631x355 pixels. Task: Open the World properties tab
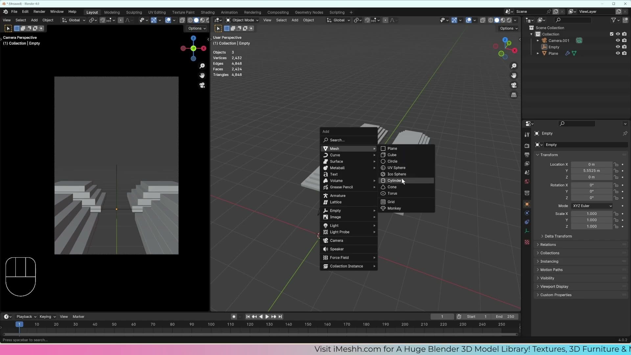(x=527, y=181)
